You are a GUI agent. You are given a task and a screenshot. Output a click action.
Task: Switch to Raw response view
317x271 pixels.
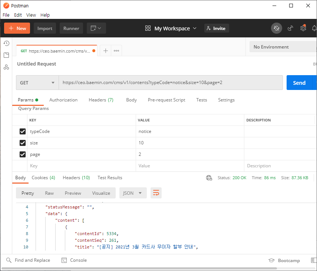[49, 193]
